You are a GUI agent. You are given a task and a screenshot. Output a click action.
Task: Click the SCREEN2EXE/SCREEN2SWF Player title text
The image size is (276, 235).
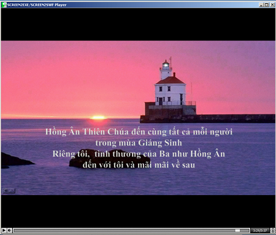point(37,5)
